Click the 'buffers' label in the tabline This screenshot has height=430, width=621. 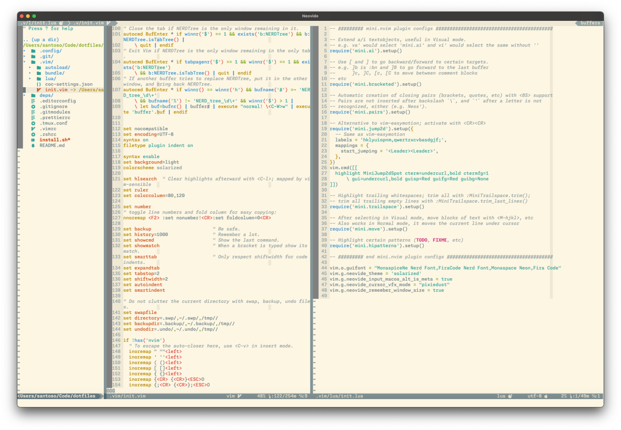point(590,23)
